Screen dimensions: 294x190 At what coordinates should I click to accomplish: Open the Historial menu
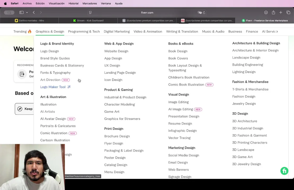[x=74, y=3]
